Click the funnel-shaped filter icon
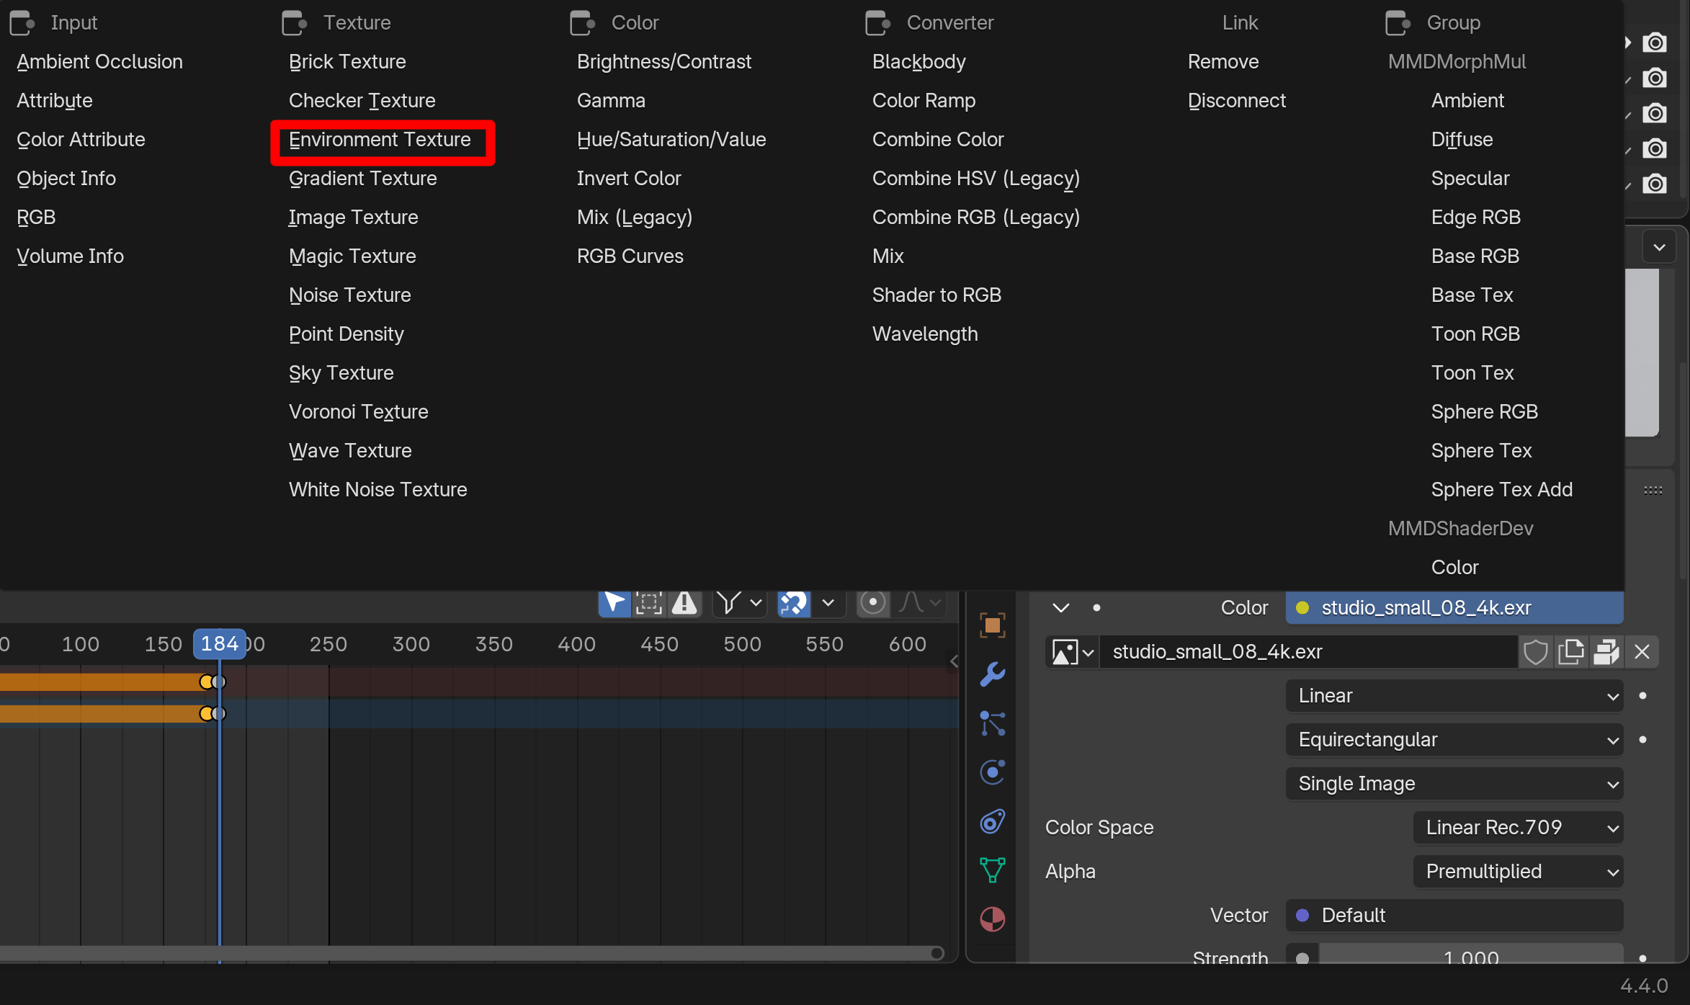 coord(728,602)
